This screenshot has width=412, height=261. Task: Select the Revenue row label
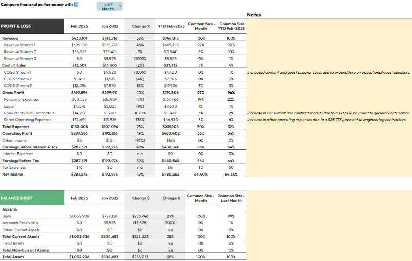pos(10,38)
